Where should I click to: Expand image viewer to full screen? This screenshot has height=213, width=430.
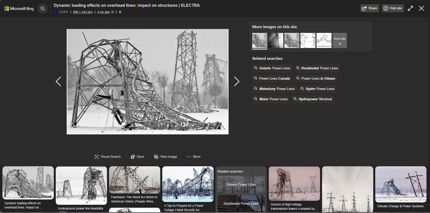[x=410, y=8]
